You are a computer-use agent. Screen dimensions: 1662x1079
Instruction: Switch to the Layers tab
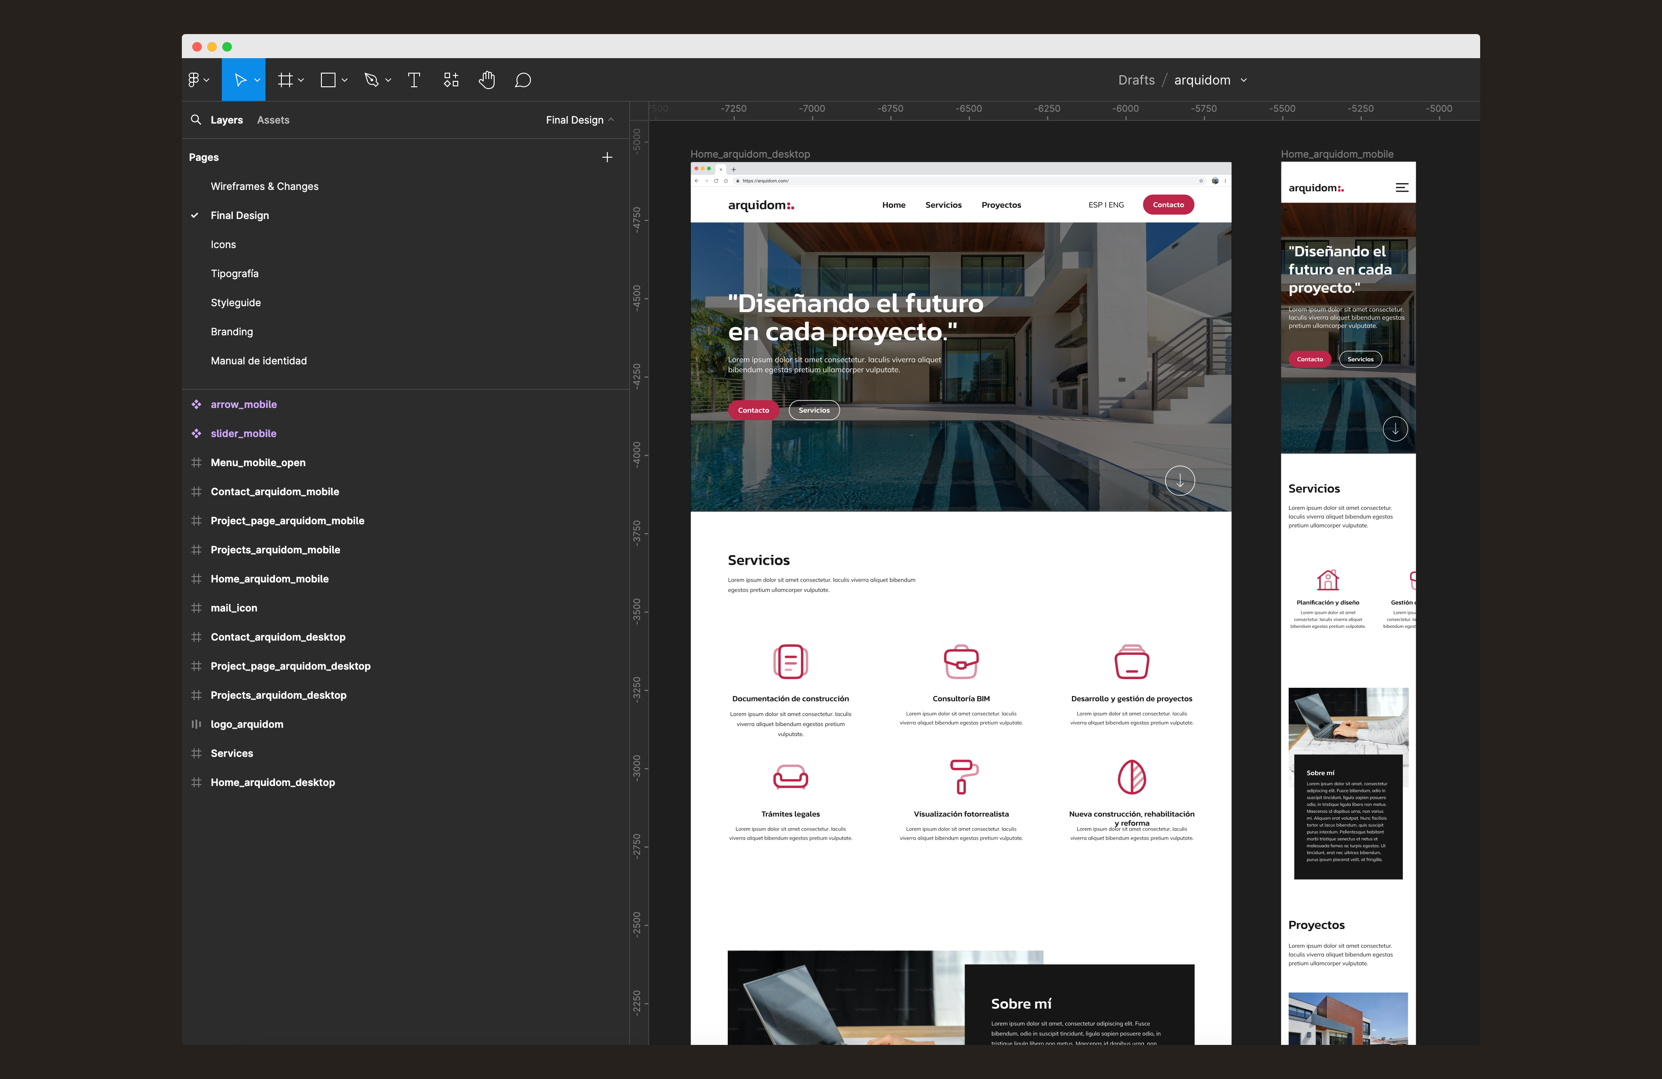(x=226, y=120)
